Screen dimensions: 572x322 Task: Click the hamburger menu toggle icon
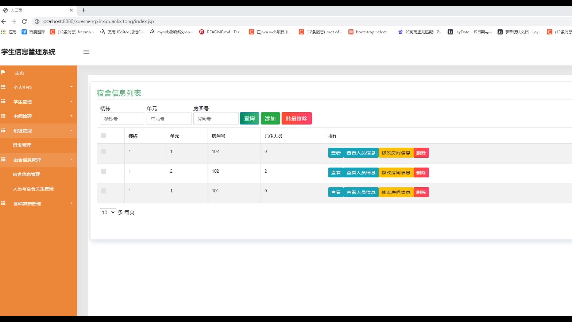(x=86, y=52)
